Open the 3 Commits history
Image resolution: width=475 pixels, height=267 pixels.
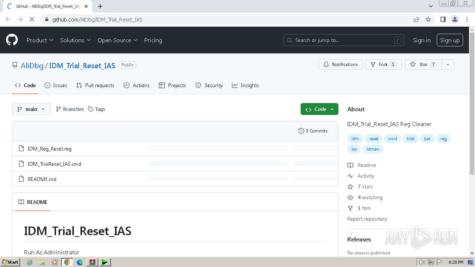coord(313,131)
